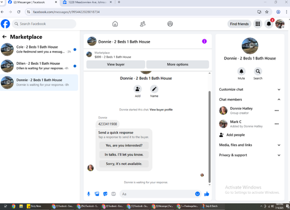The width and height of the screenshot is (290, 210).
Task: Send a thumbs-up like
Action: pyautogui.click(x=206, y=194)
